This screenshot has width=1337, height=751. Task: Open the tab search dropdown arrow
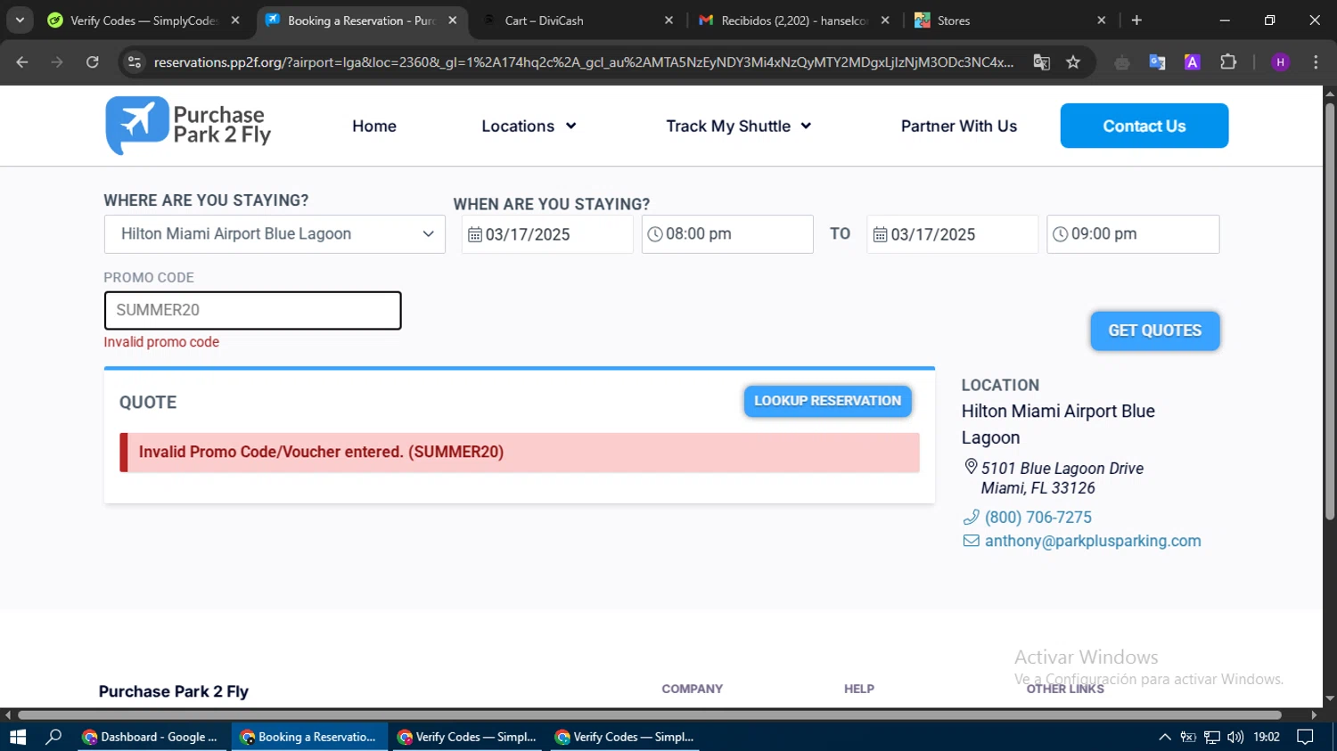[20, 20]
